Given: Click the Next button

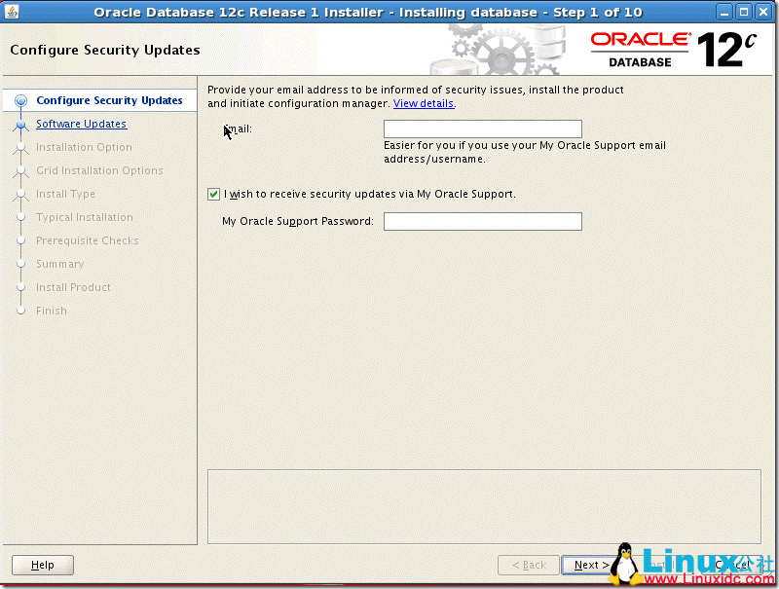Looking at the screenshot, I should [x=588, y=565].
